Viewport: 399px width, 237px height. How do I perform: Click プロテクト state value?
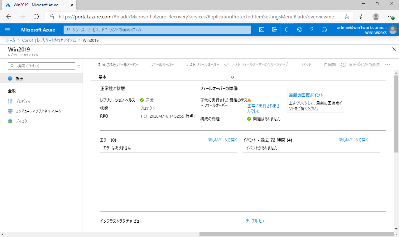click(x=147, y=108)
